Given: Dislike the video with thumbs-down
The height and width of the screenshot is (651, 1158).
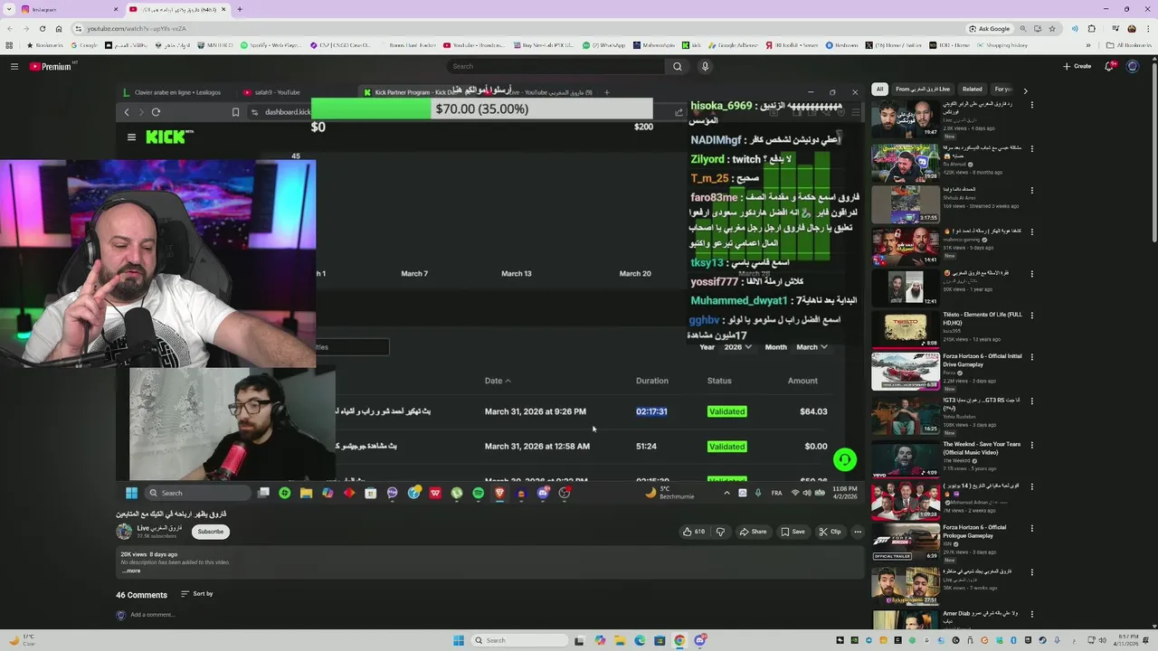Looking at the screenshot, I should (720, 532).
